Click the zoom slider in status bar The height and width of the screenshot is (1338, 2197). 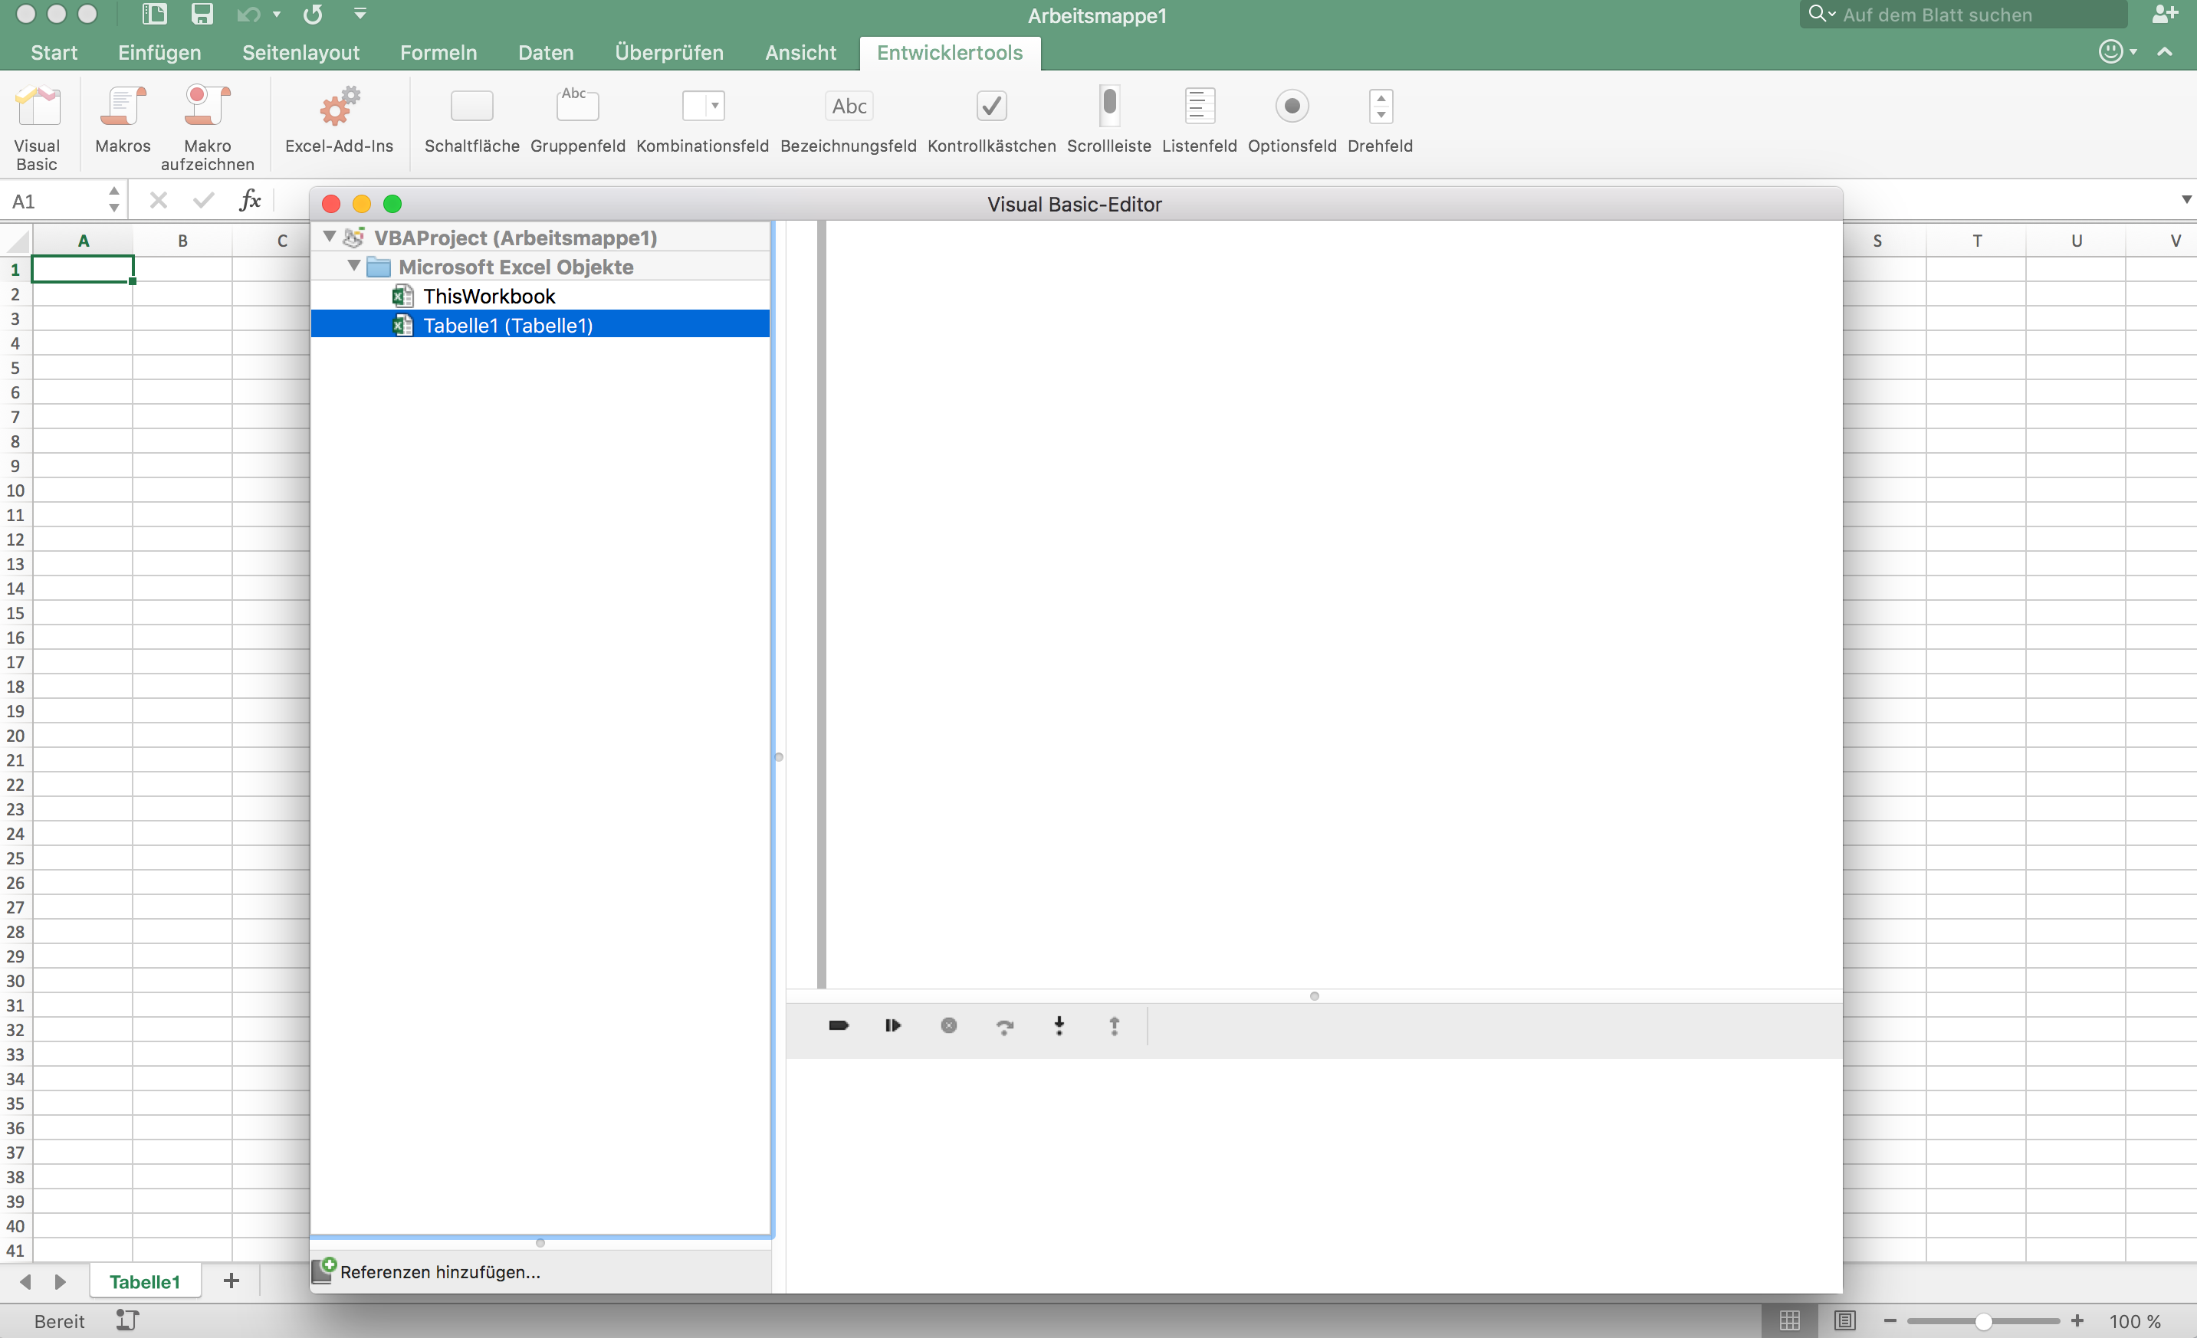click(1982, 1320)
